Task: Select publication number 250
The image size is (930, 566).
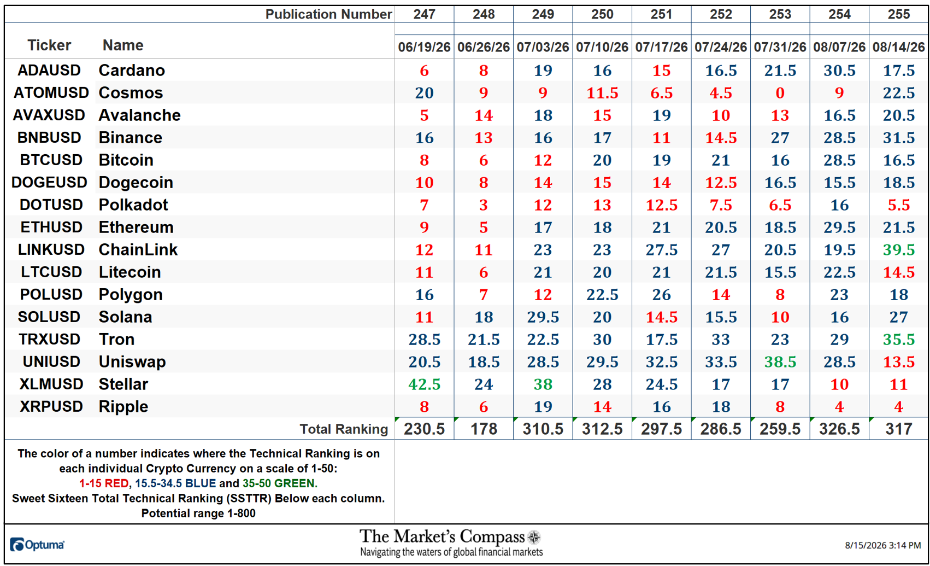Action: [x=602, y=14]
